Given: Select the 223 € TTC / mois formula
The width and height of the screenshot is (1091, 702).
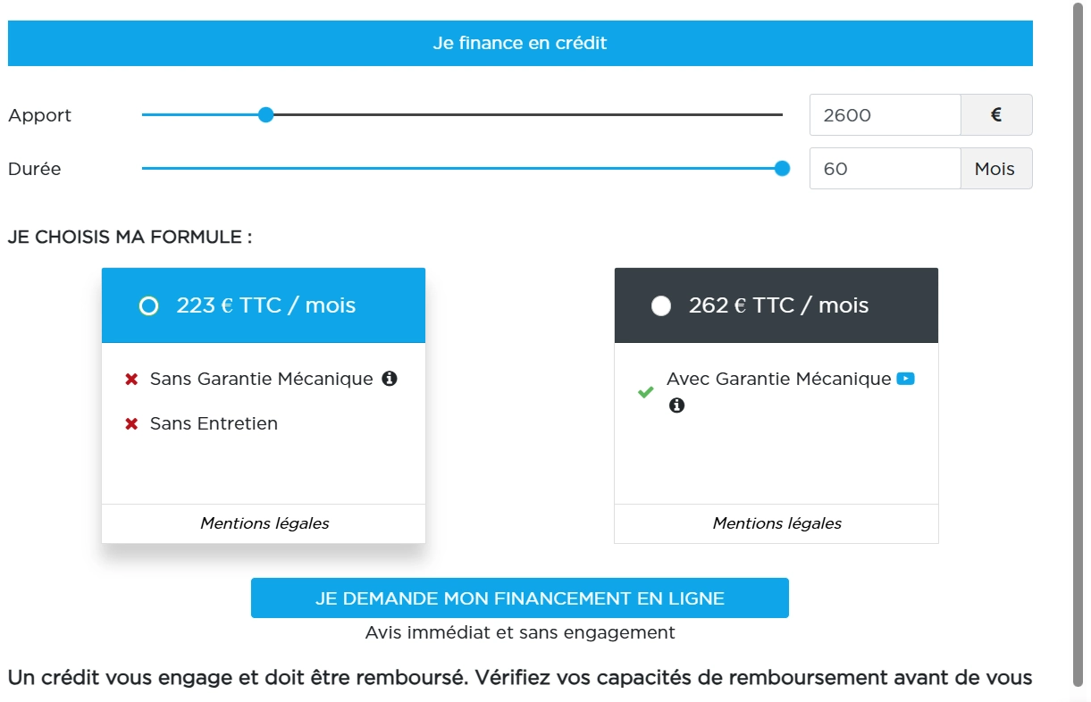Looking at the screenshot, I should 149,306.
